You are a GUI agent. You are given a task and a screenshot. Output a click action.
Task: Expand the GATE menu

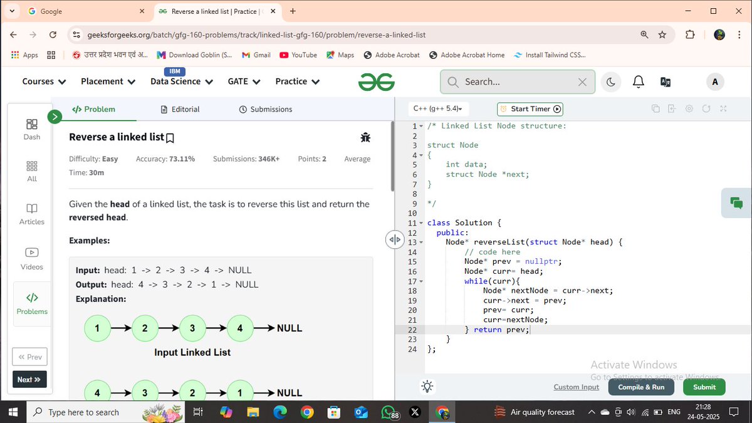[x=244, y=81]
